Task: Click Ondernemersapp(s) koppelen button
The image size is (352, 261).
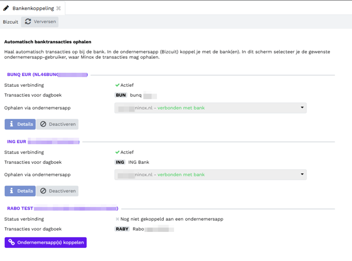Action: point(46,243)
